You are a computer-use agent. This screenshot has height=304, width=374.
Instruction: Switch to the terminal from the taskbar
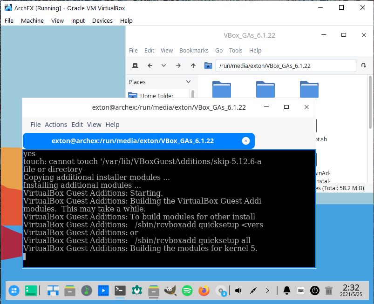tap(120, 291)
